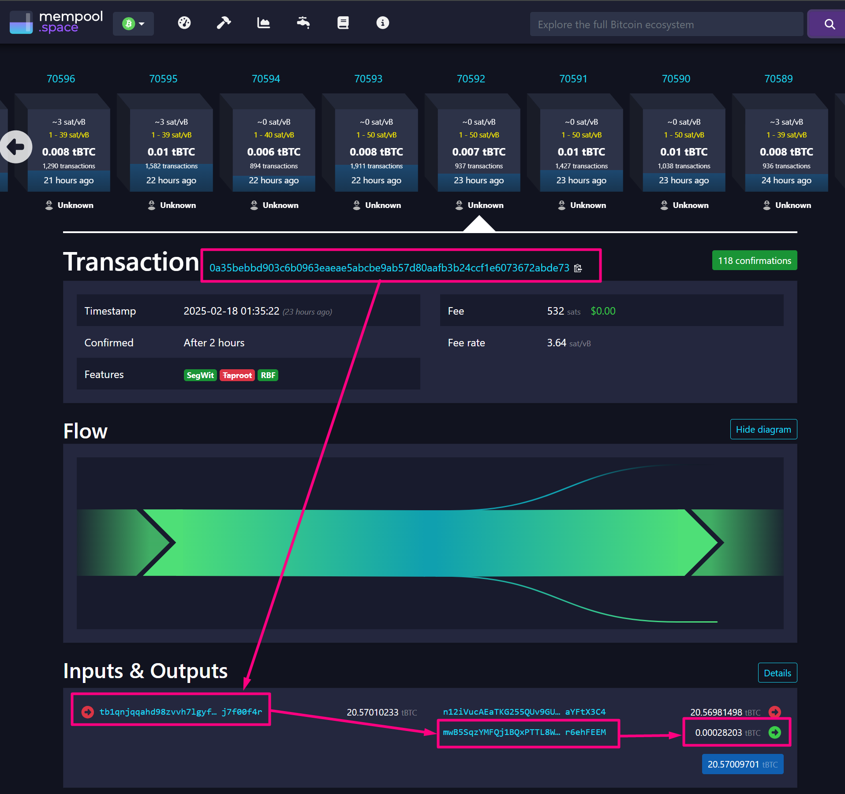Open the testnet faucet icon

click(x=303, y=22)
